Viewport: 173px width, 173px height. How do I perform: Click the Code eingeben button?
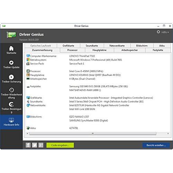[60, 145]
